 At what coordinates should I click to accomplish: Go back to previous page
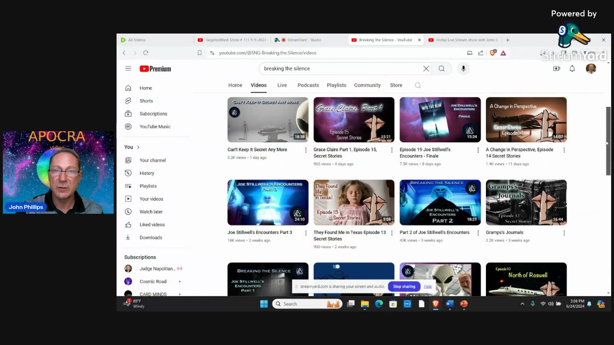coord(124,53)
